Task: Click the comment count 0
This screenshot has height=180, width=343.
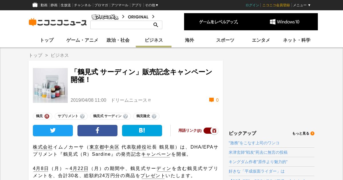Action: [217, 100]
